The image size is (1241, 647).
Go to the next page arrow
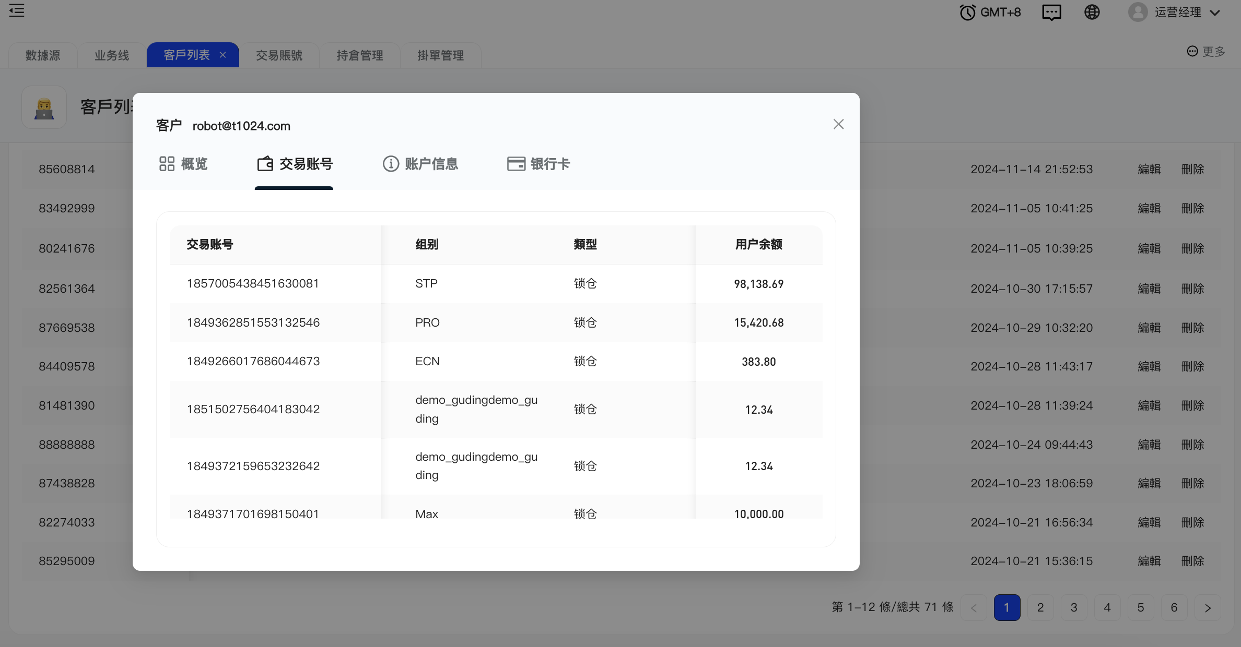1208,608
